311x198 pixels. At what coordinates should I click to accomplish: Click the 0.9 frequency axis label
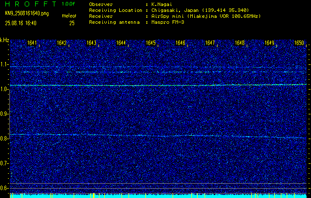(4, 114)
